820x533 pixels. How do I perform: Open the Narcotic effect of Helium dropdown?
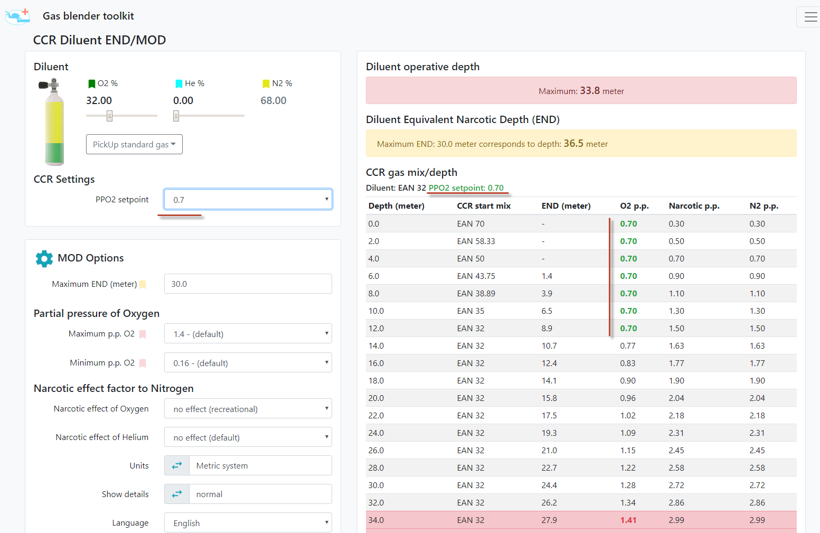click(248, 437)
